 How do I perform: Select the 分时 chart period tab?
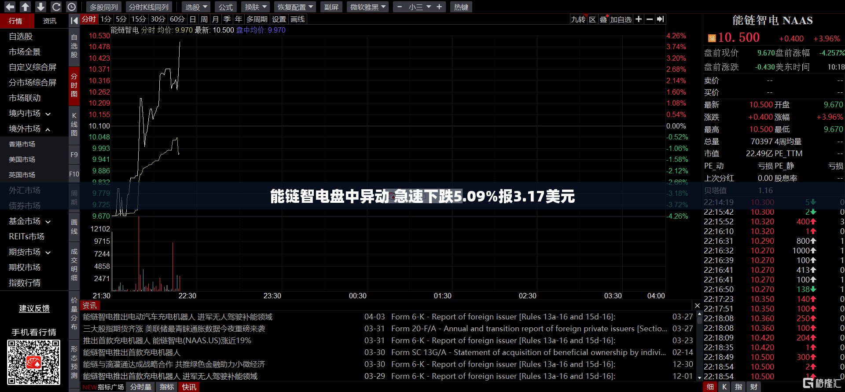point(89,19)
